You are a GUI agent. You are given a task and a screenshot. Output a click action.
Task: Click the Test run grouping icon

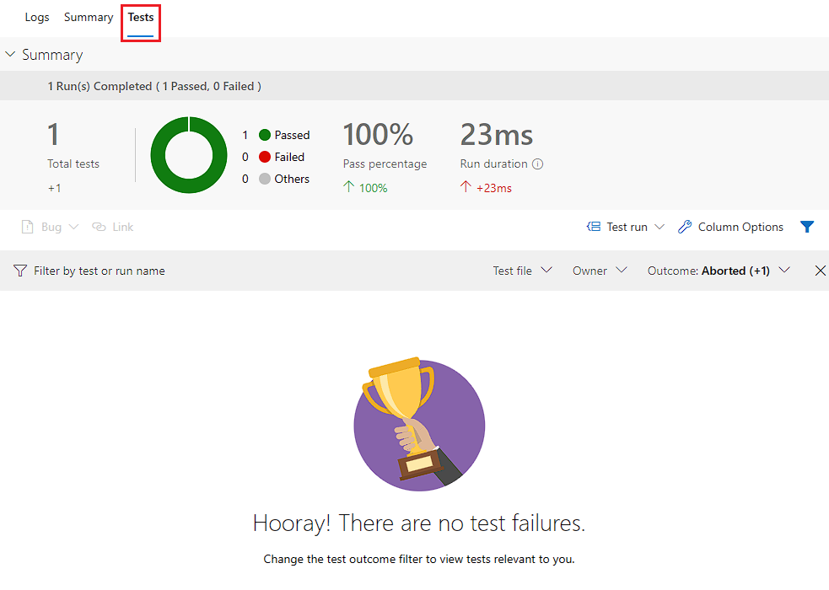coord(593,226)
